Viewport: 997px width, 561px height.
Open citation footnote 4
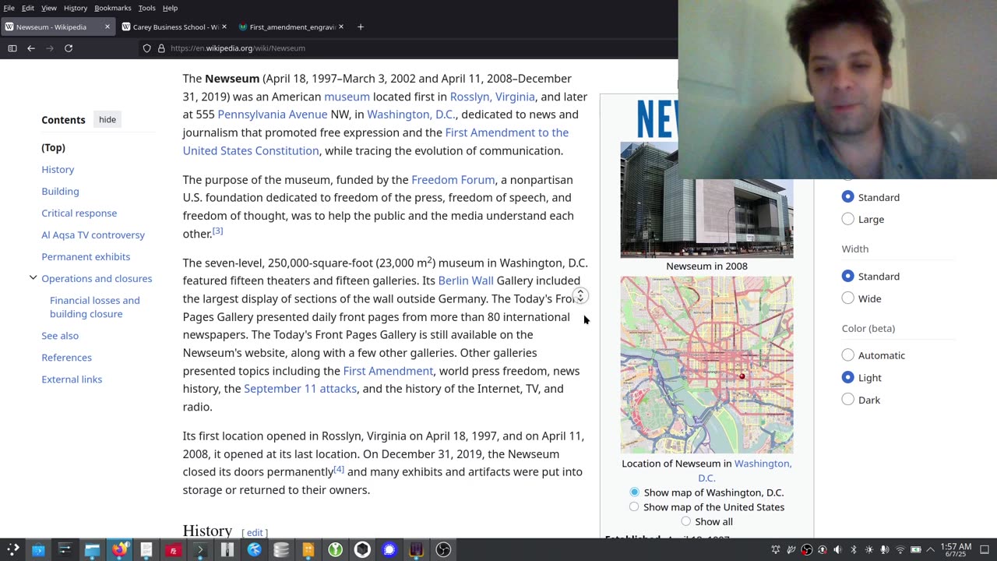(x=339, y=469)
